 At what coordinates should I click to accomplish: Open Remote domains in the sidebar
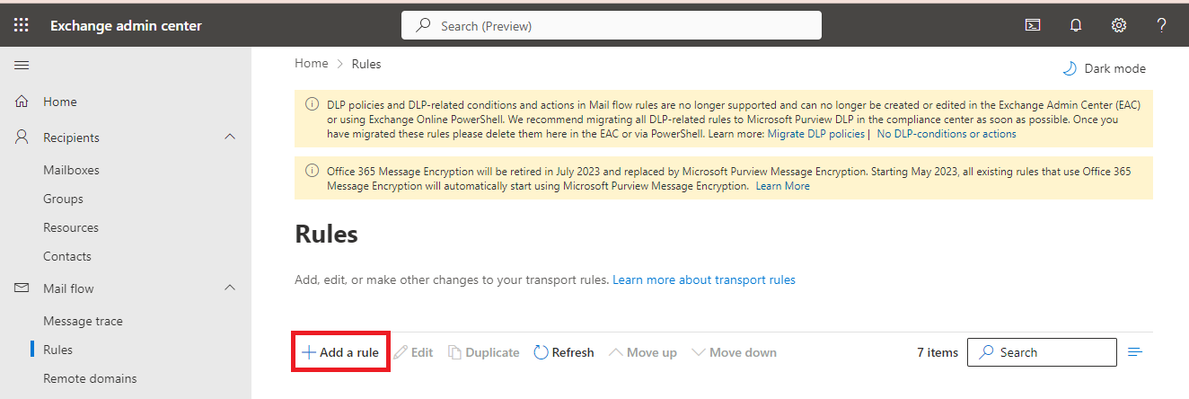coord(90,378)
